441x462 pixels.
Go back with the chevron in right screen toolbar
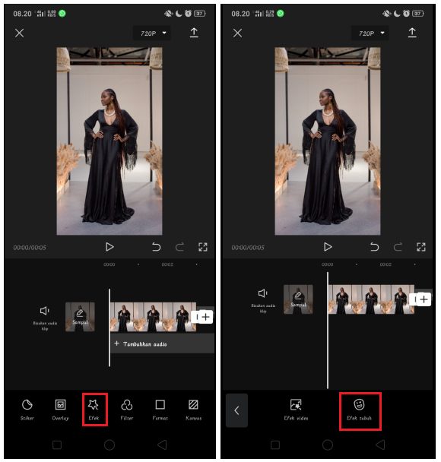click(x=236, y=410)
